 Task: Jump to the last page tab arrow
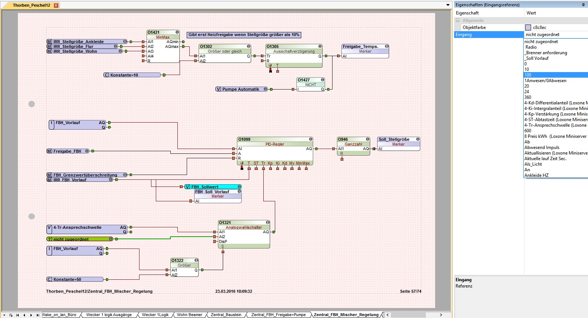(38, 315)
